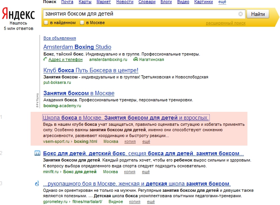280x205 pixels.
Task: Click the 'Видное' region label
Action: click(116, 202)
